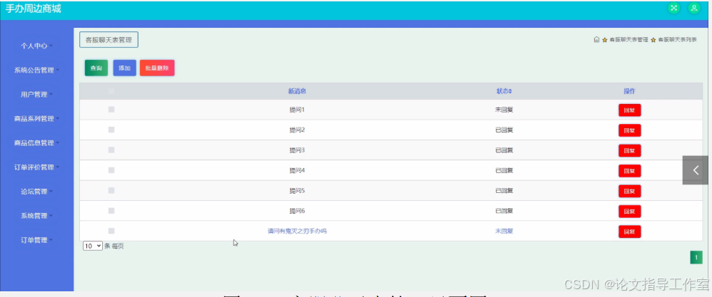712x297 pixels.
Task: Expand 用户管理 in the sidebar
Action: [x=36, y=94]
